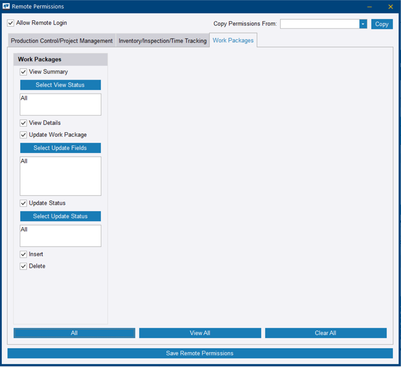Uncheck View Summary under Work Packages

point(23,72)
